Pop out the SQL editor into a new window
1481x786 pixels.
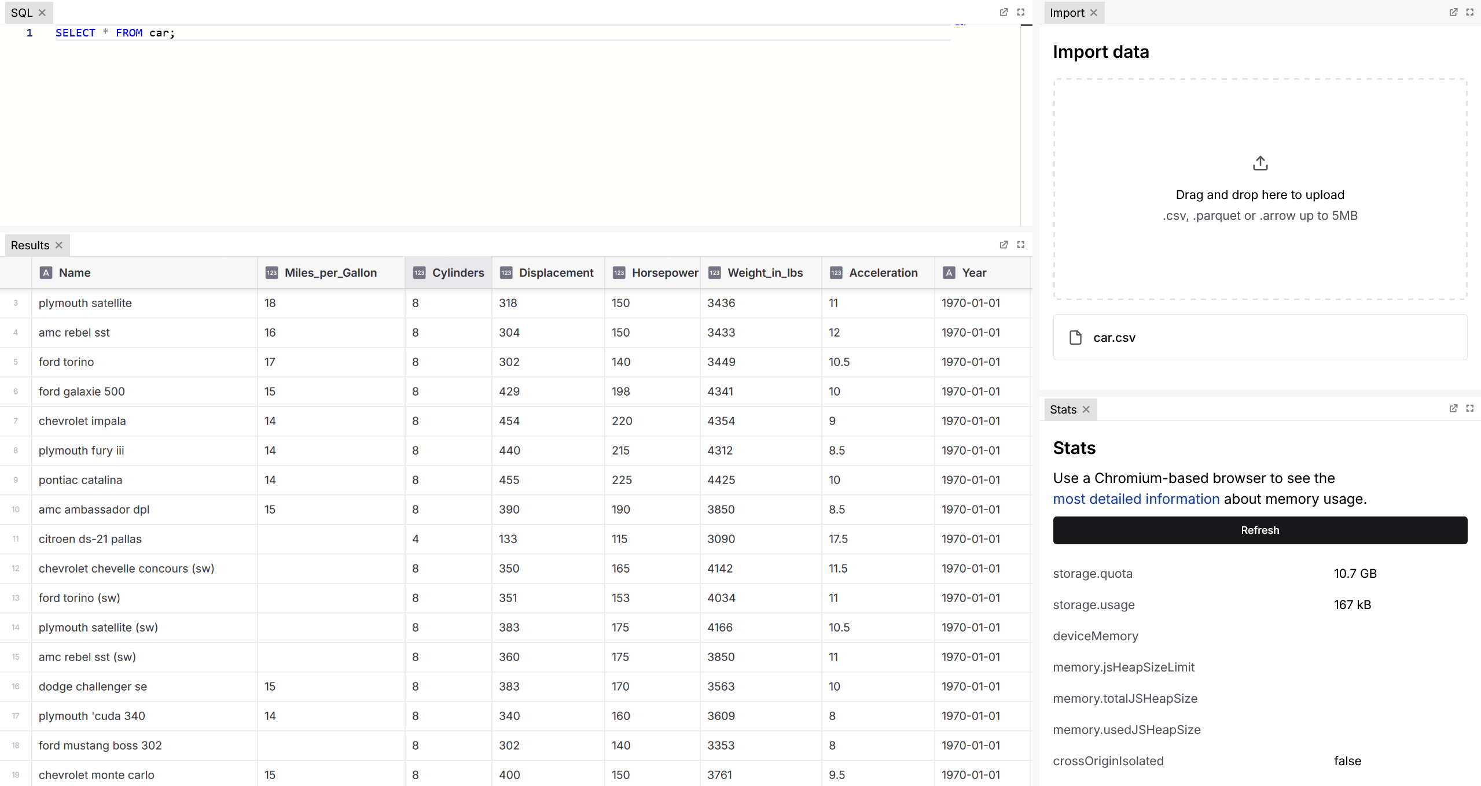click(1003, 12)
